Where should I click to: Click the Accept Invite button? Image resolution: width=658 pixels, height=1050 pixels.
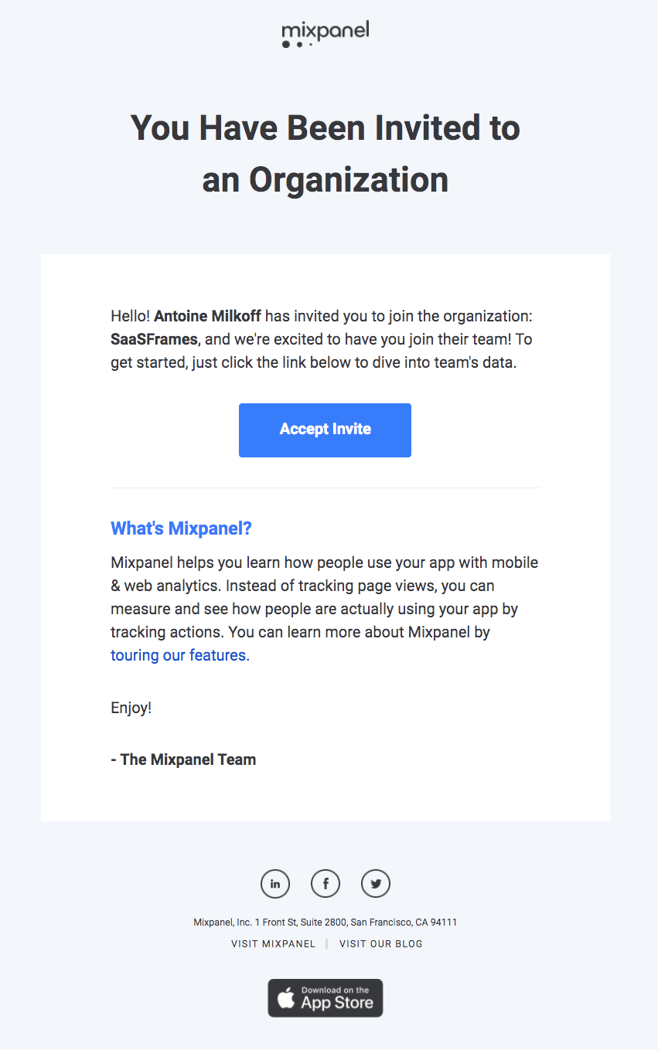click(x=325, y=430)
